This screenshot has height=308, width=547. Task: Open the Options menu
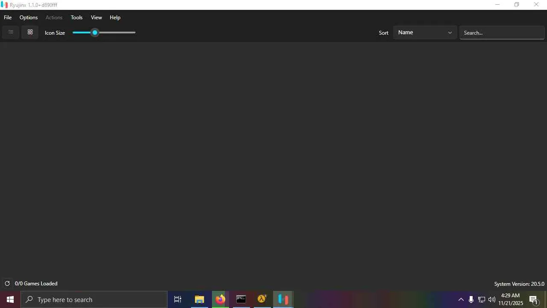29,18
